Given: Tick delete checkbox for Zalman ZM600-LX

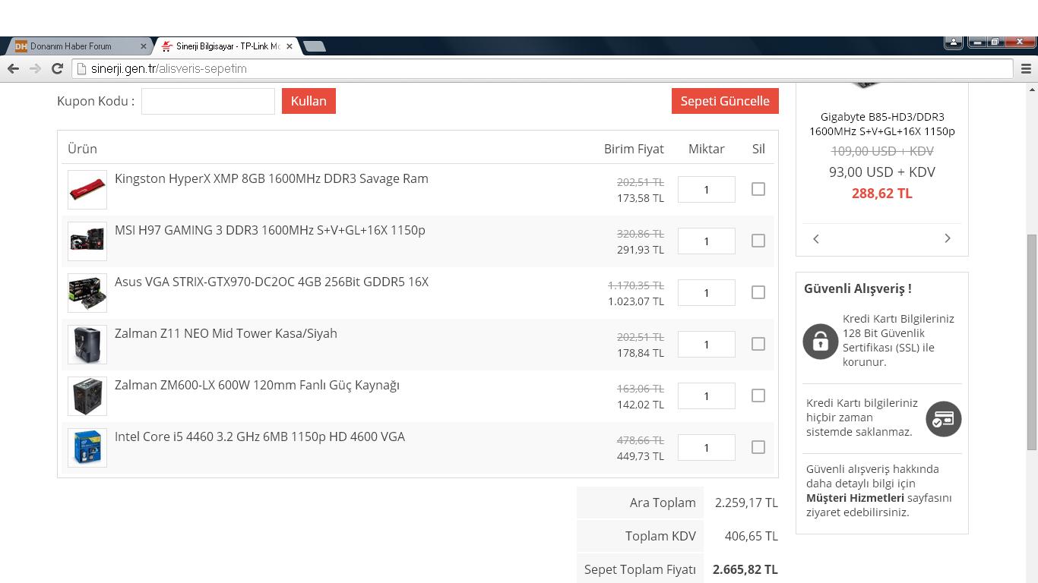Looking at the screenshot, I should pyautogui.click(x=758, y=395).
